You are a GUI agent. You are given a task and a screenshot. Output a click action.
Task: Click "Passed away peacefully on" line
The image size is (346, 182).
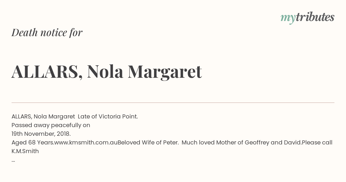click(51, 125)
